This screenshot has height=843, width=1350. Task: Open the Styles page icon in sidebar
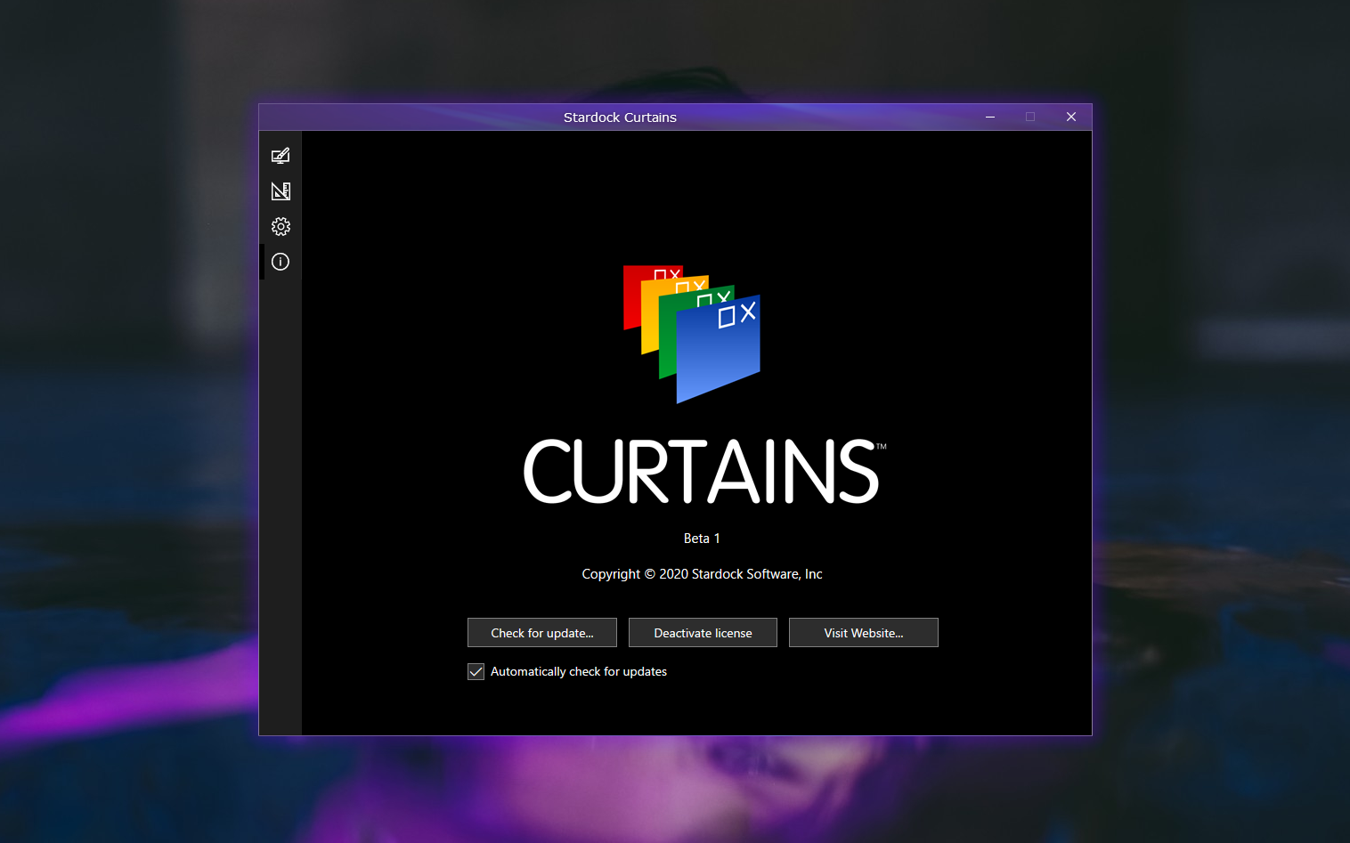(281, 156)
